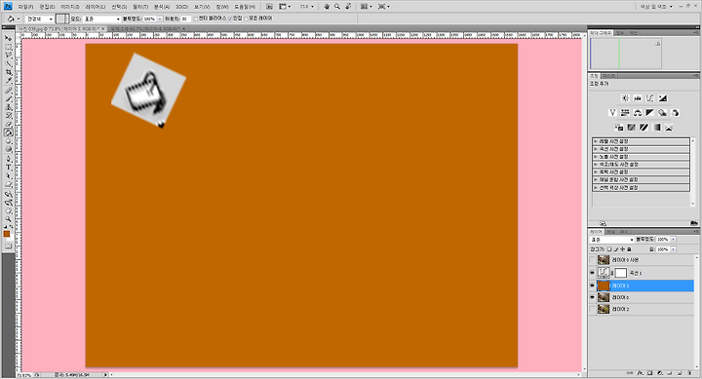Add a Color Balance adjustment
Image resolution: width=702 pixels, height=379 pixels.
(638, 113)
